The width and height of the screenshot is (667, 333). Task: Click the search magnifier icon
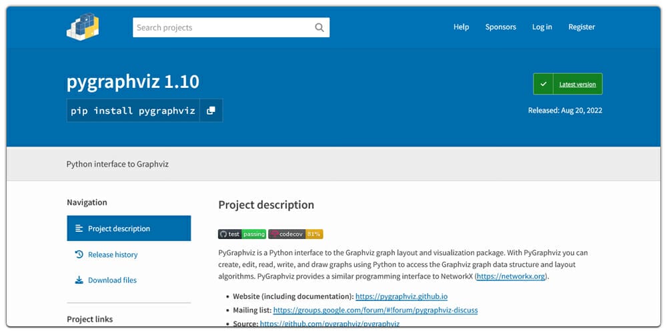pyautogui.click(x=319, y=28)
